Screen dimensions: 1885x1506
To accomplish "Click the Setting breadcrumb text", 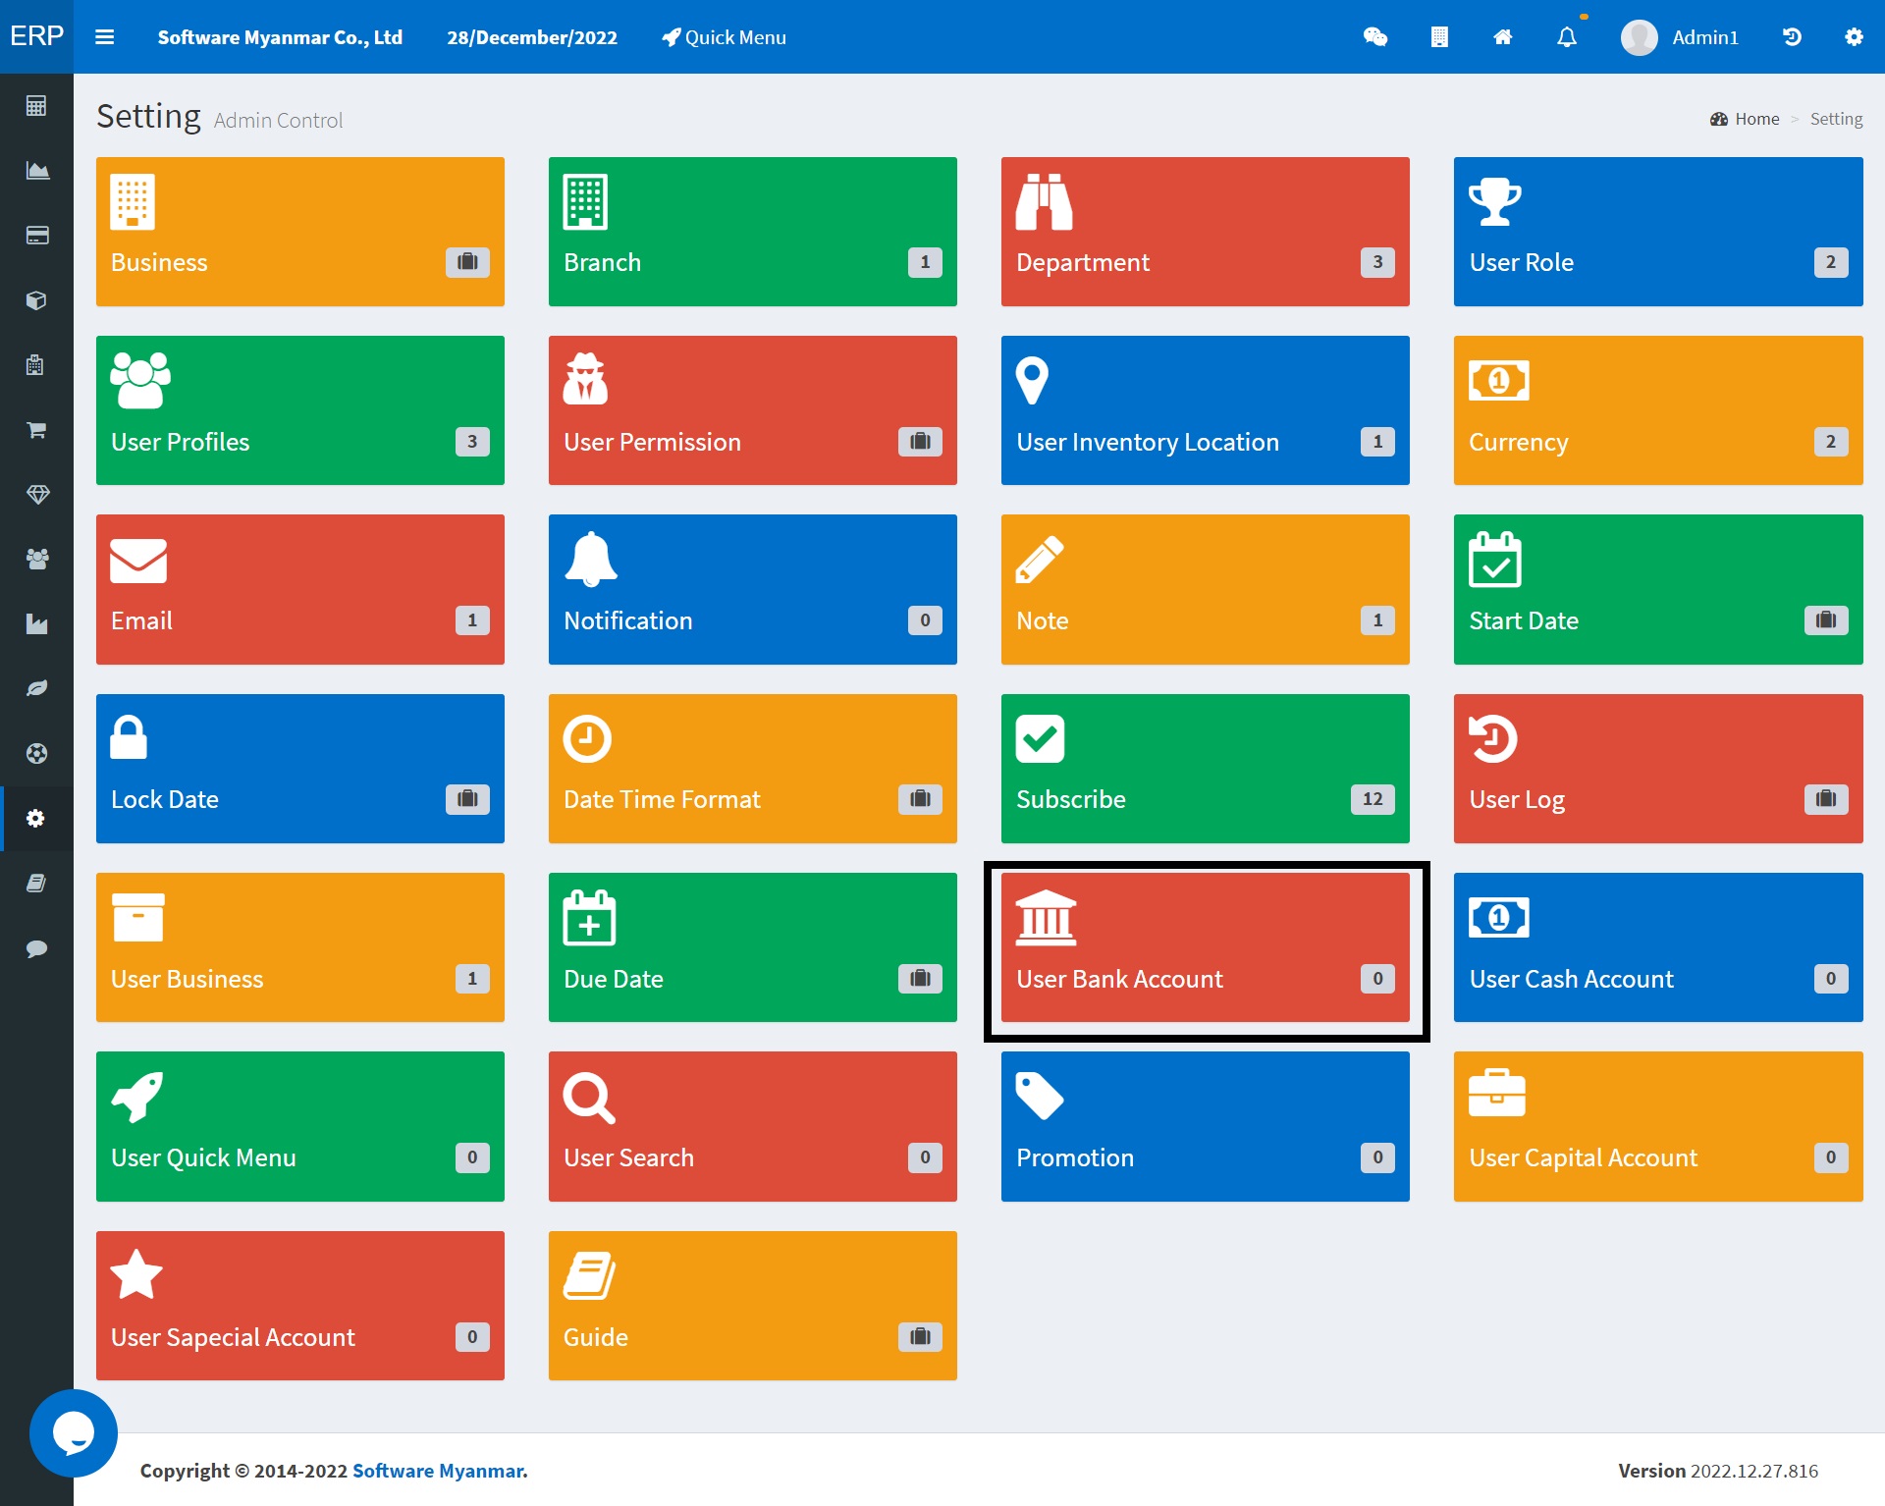I will pos(1836,119).
